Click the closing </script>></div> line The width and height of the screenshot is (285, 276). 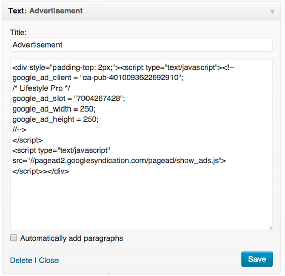click(41, 171)
